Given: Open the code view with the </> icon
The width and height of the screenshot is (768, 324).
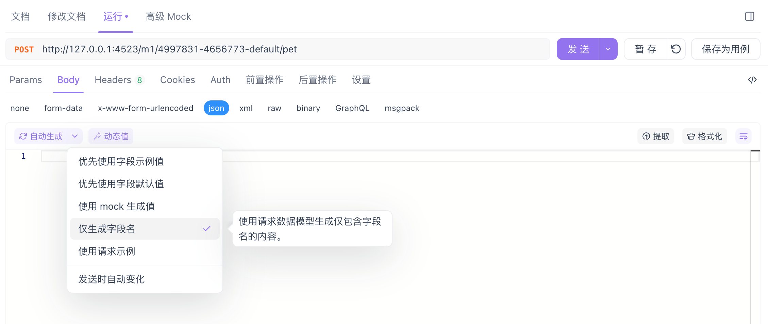Looking at the screenshot, I should tap(752, 80).
